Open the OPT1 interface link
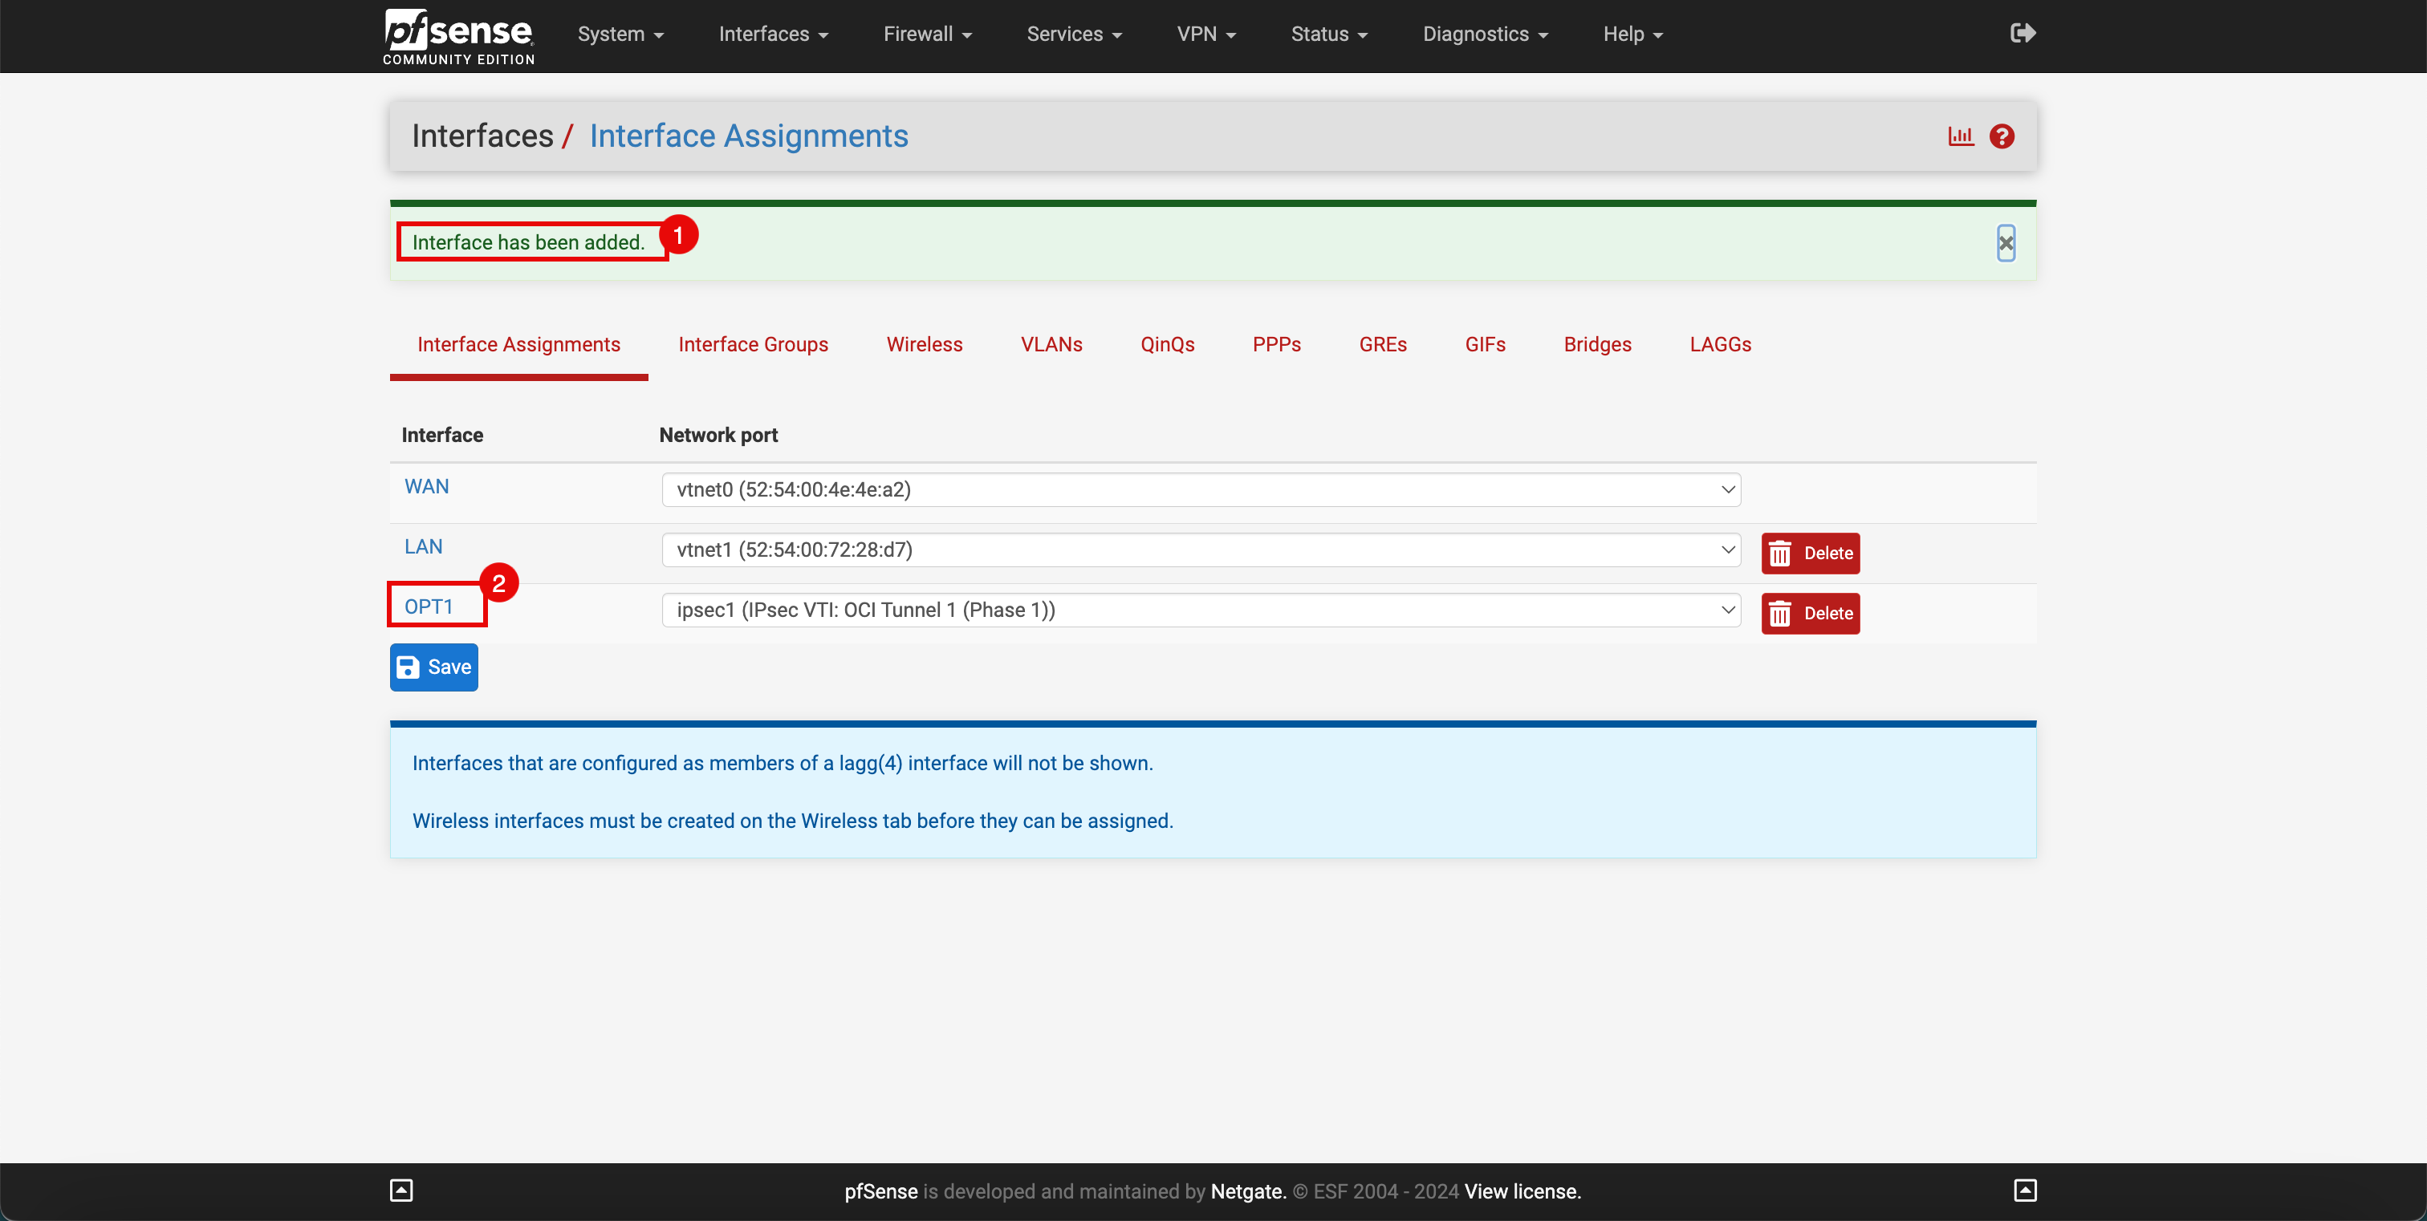2427x1221 pixels. coord(429,607)
